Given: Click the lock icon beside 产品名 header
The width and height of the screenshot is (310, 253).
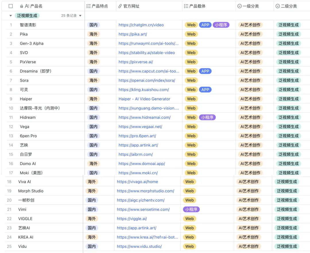Looking at the screenshot, I should pyautogui.click(x=22, y=6).
